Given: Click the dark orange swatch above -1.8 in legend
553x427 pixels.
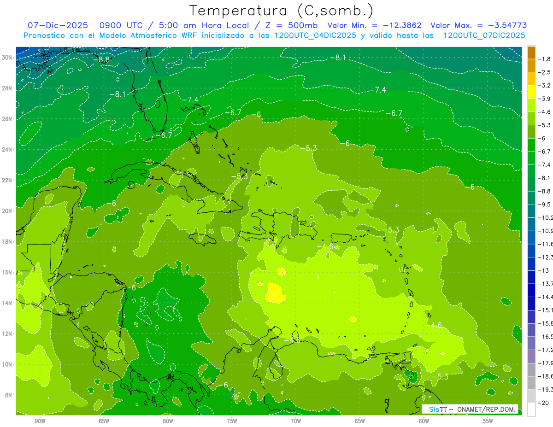Looking at the screenshot, I should click(x=531, y=53).
